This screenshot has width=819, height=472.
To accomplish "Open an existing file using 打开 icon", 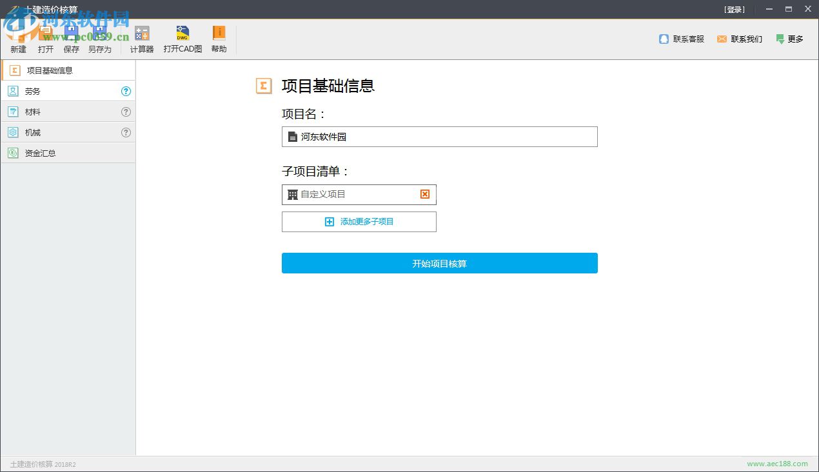I will pos(44,39).
